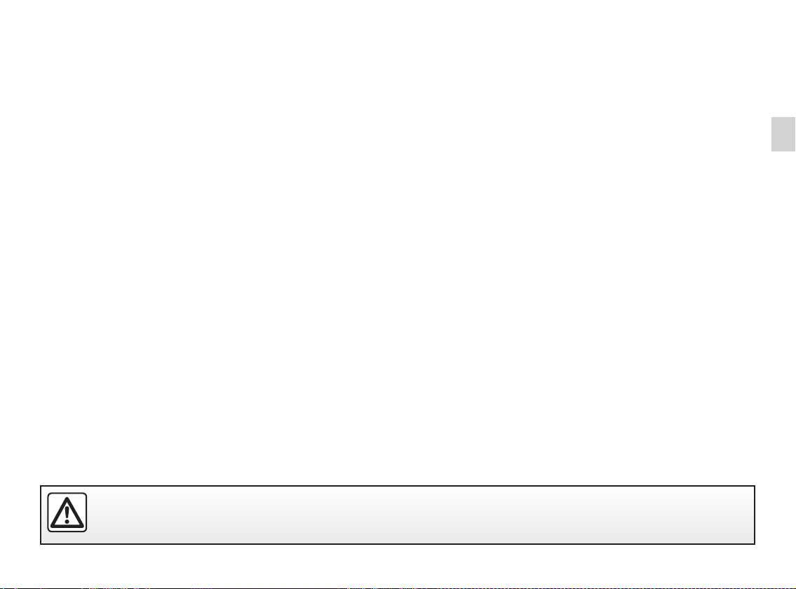Select the gray tab on right edge
This screenshot has width=796, height=589.
[783, 134]
